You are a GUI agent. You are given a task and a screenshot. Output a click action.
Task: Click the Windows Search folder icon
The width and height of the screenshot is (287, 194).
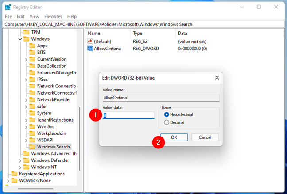(32, 147)
